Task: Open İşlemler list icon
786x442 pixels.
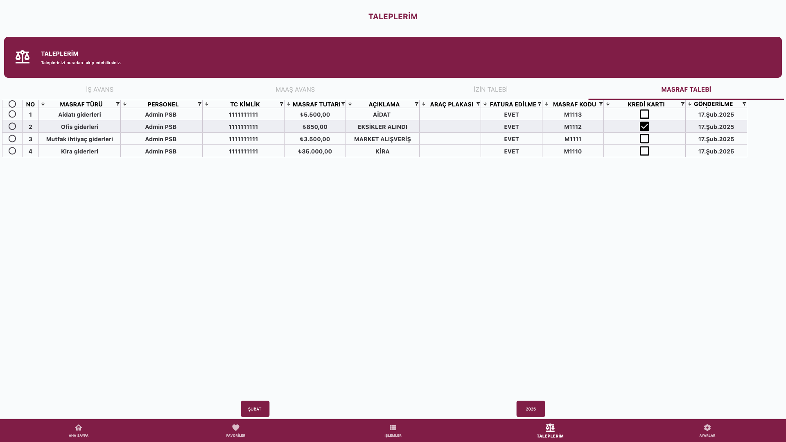Action: [393, 428]
